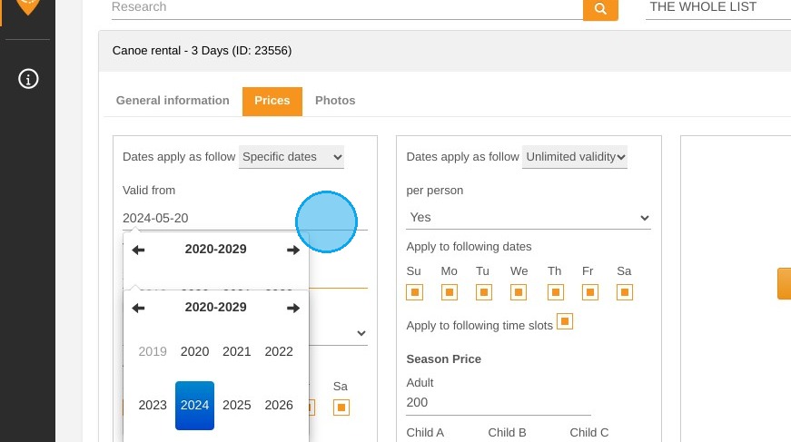
Task: Select highlighted year 2024
Action: pos(194,405)
